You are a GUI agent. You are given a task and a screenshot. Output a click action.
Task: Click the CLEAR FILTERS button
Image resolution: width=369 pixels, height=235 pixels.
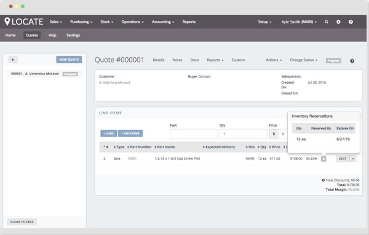(22, 222)
